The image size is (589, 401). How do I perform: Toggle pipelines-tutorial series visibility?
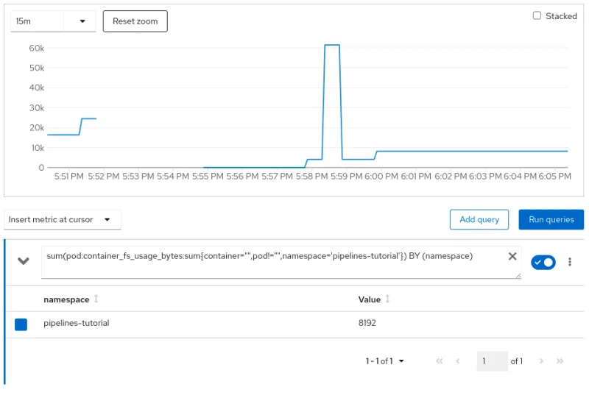(x=21, y=324)
